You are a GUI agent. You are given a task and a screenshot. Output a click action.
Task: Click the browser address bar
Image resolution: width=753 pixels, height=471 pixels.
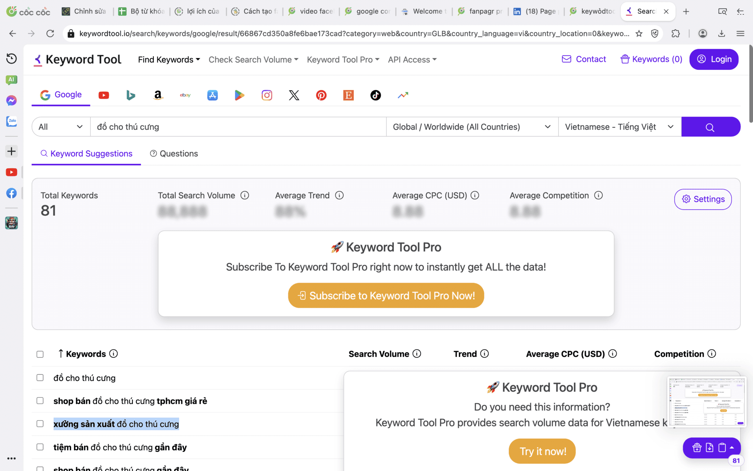354,33
